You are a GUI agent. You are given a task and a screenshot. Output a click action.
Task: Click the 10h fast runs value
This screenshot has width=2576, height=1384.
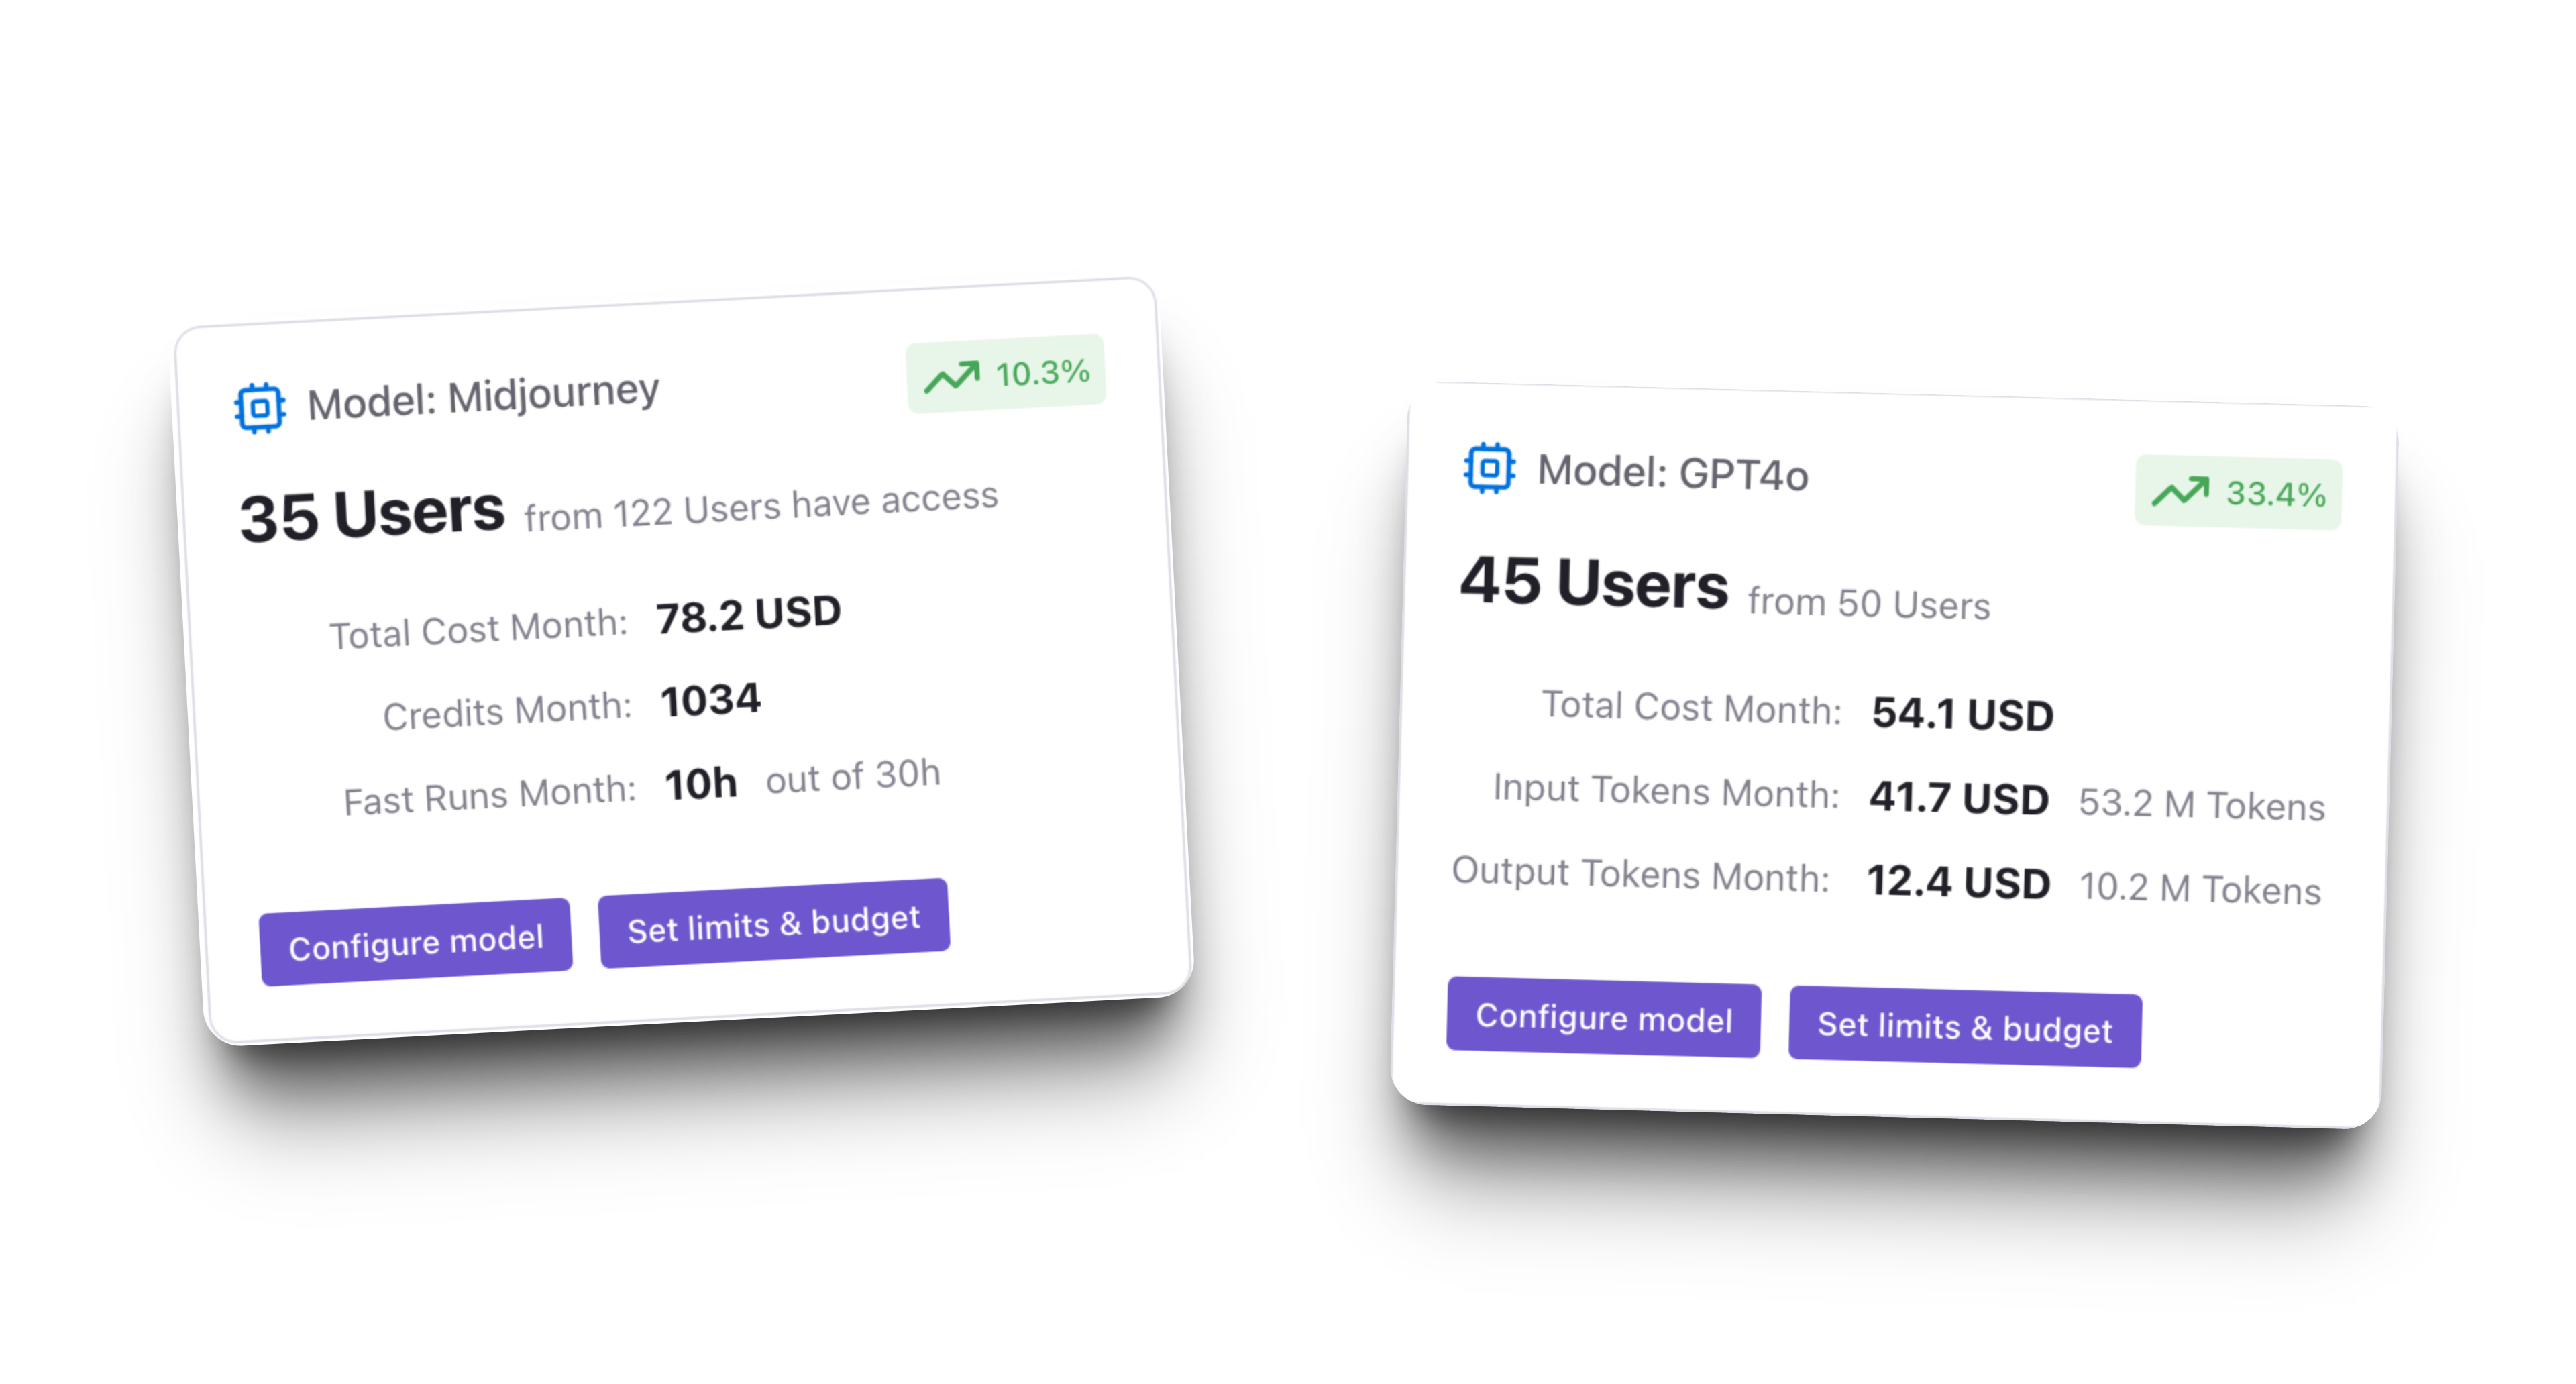701,784
